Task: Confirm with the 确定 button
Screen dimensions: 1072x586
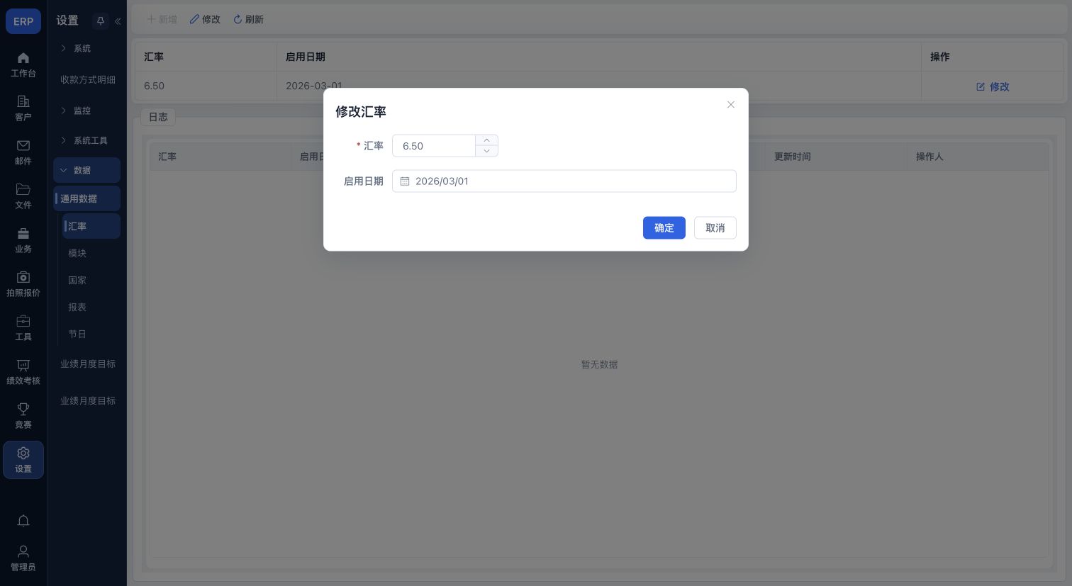Action: (664, 228)
